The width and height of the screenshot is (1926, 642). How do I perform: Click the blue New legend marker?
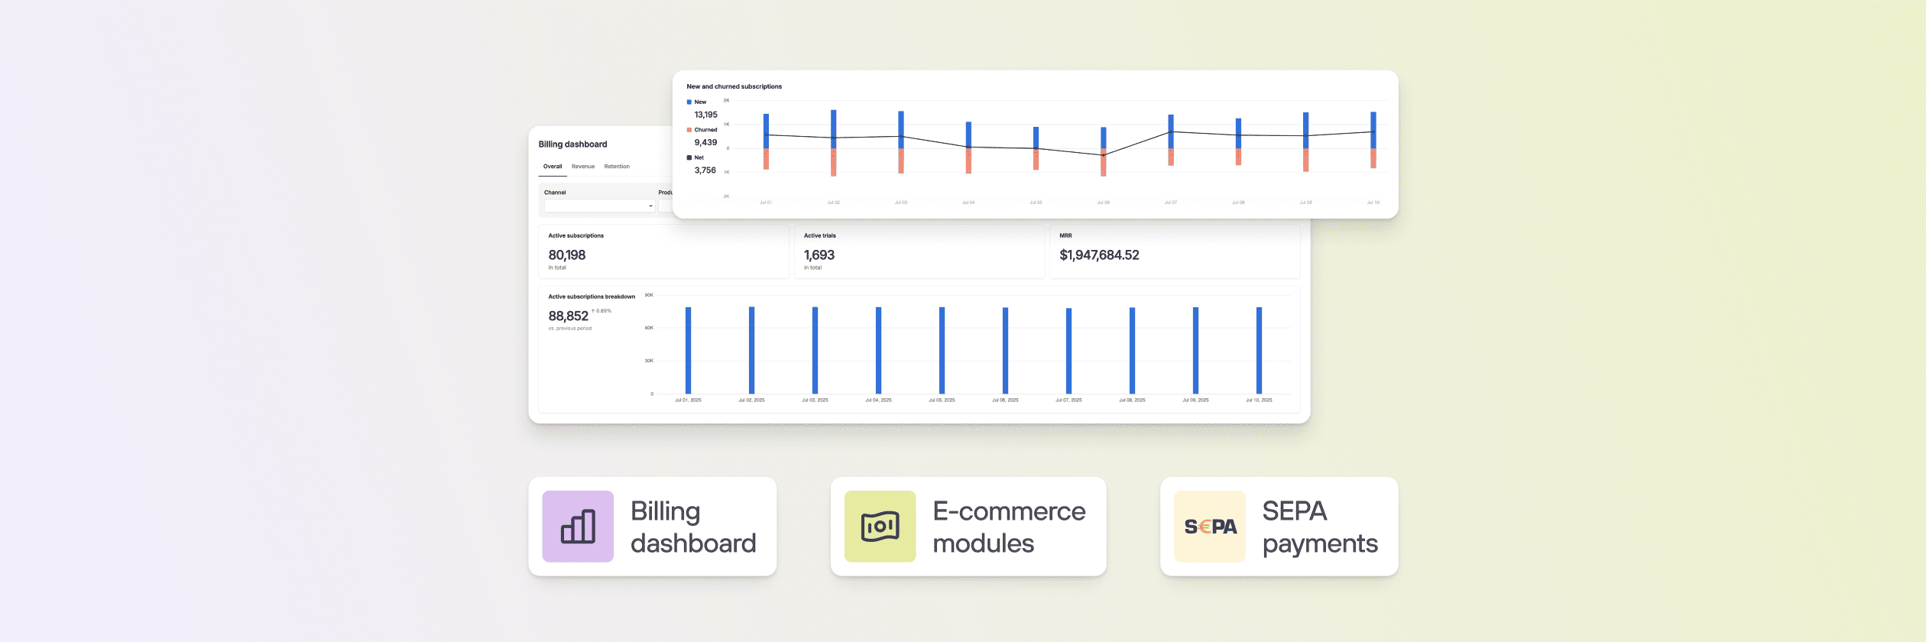[x=689, y=102]
